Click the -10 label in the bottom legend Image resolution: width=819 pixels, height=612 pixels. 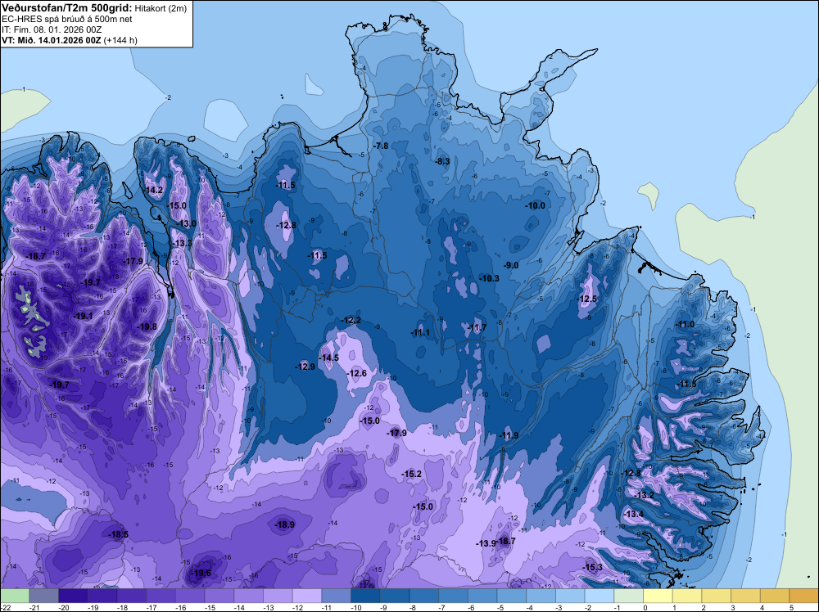click(357, 607)
